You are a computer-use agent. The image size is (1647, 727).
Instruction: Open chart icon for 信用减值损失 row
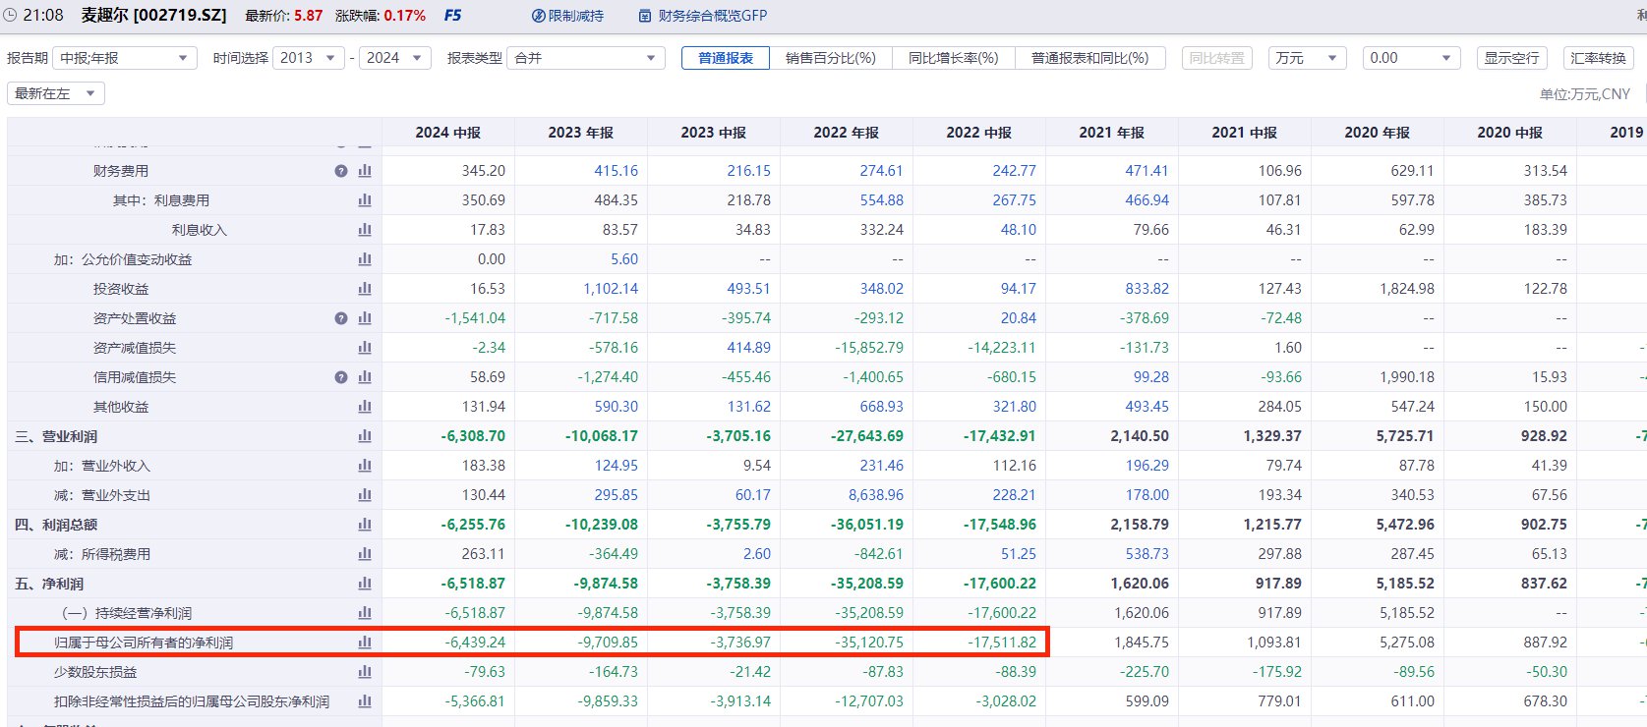click(365, 377)
